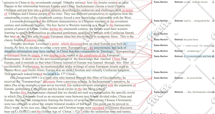The height and width of the screenshot is (114, 215).
Task: Click the inserted word 'origin;' in the document
Action: [36, 55]
